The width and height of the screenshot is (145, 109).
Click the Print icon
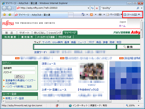coord(100,15)
